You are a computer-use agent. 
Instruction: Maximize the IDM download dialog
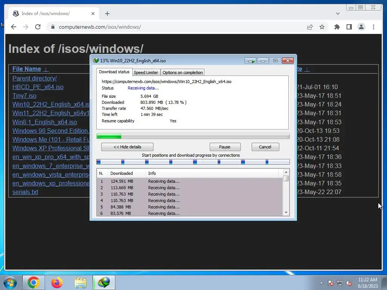click(x=275, y=61)
